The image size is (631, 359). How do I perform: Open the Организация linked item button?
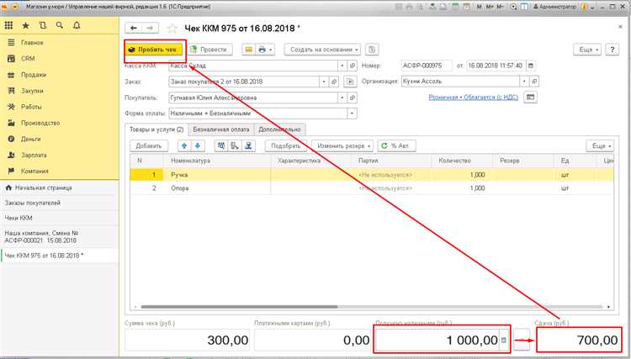(534, 82)
